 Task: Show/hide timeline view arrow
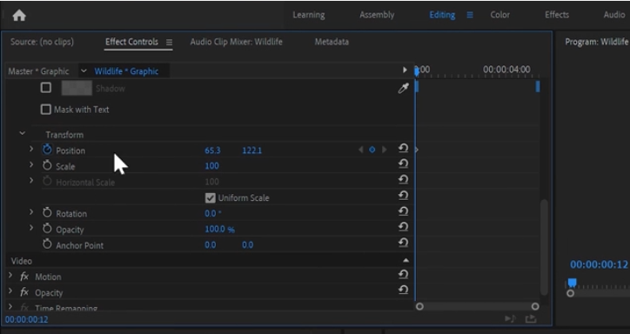pyautogui.click(x=405, y=70)
